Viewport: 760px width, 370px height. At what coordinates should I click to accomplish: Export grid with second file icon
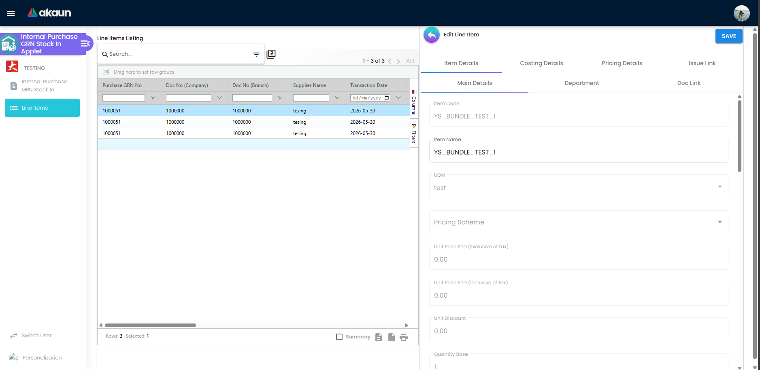(x=392, y=337)
